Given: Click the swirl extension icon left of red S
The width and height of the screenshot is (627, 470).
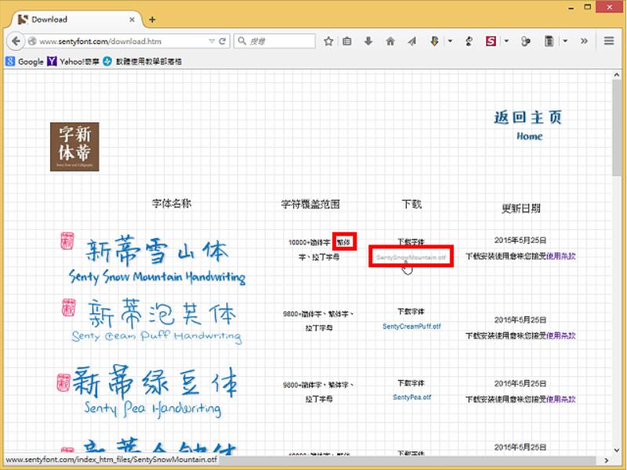Looking at the screenshot, I should pos(469,41).
